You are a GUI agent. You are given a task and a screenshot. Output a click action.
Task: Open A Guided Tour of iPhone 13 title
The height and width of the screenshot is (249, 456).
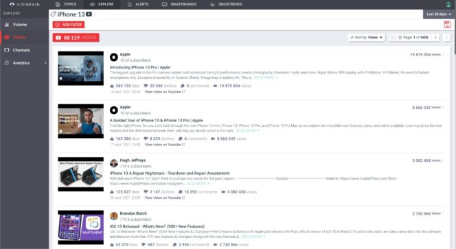[156, 120]
